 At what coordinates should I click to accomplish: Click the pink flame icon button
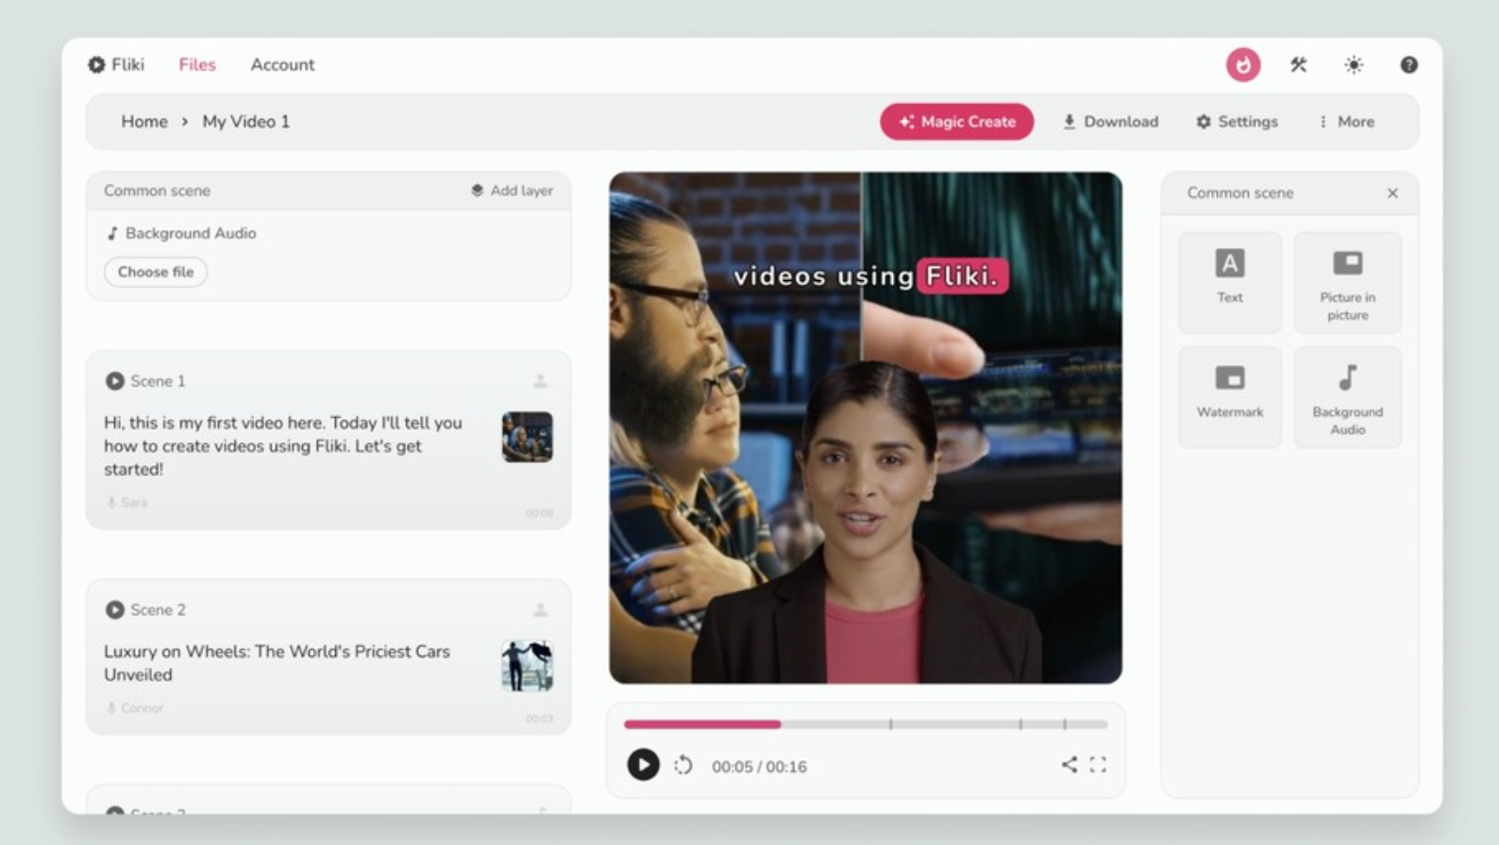click(x=1243, y=64)
